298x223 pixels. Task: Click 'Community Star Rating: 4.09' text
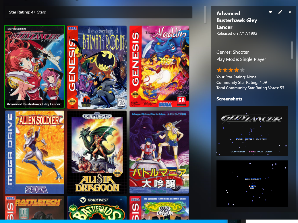[x=241, y=82]
